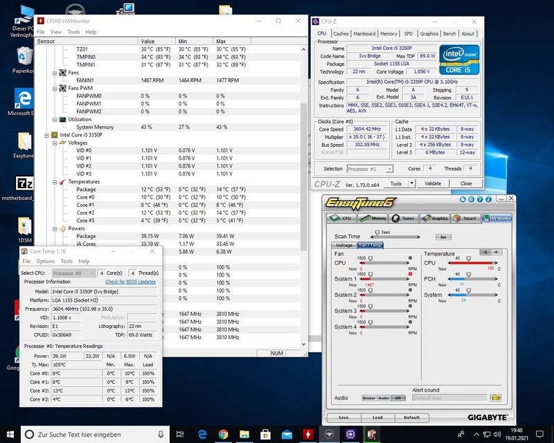554x443 pixels.
Task: Click the HWMonitor lightning taskbar icon
Action: click(307, 434)
